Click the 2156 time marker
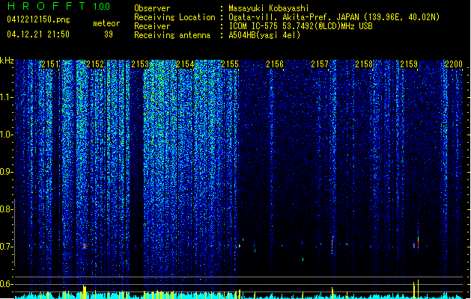 point(275,64)
